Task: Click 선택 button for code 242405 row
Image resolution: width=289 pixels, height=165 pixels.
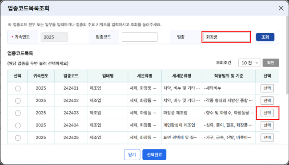Action: coord(267,137)
